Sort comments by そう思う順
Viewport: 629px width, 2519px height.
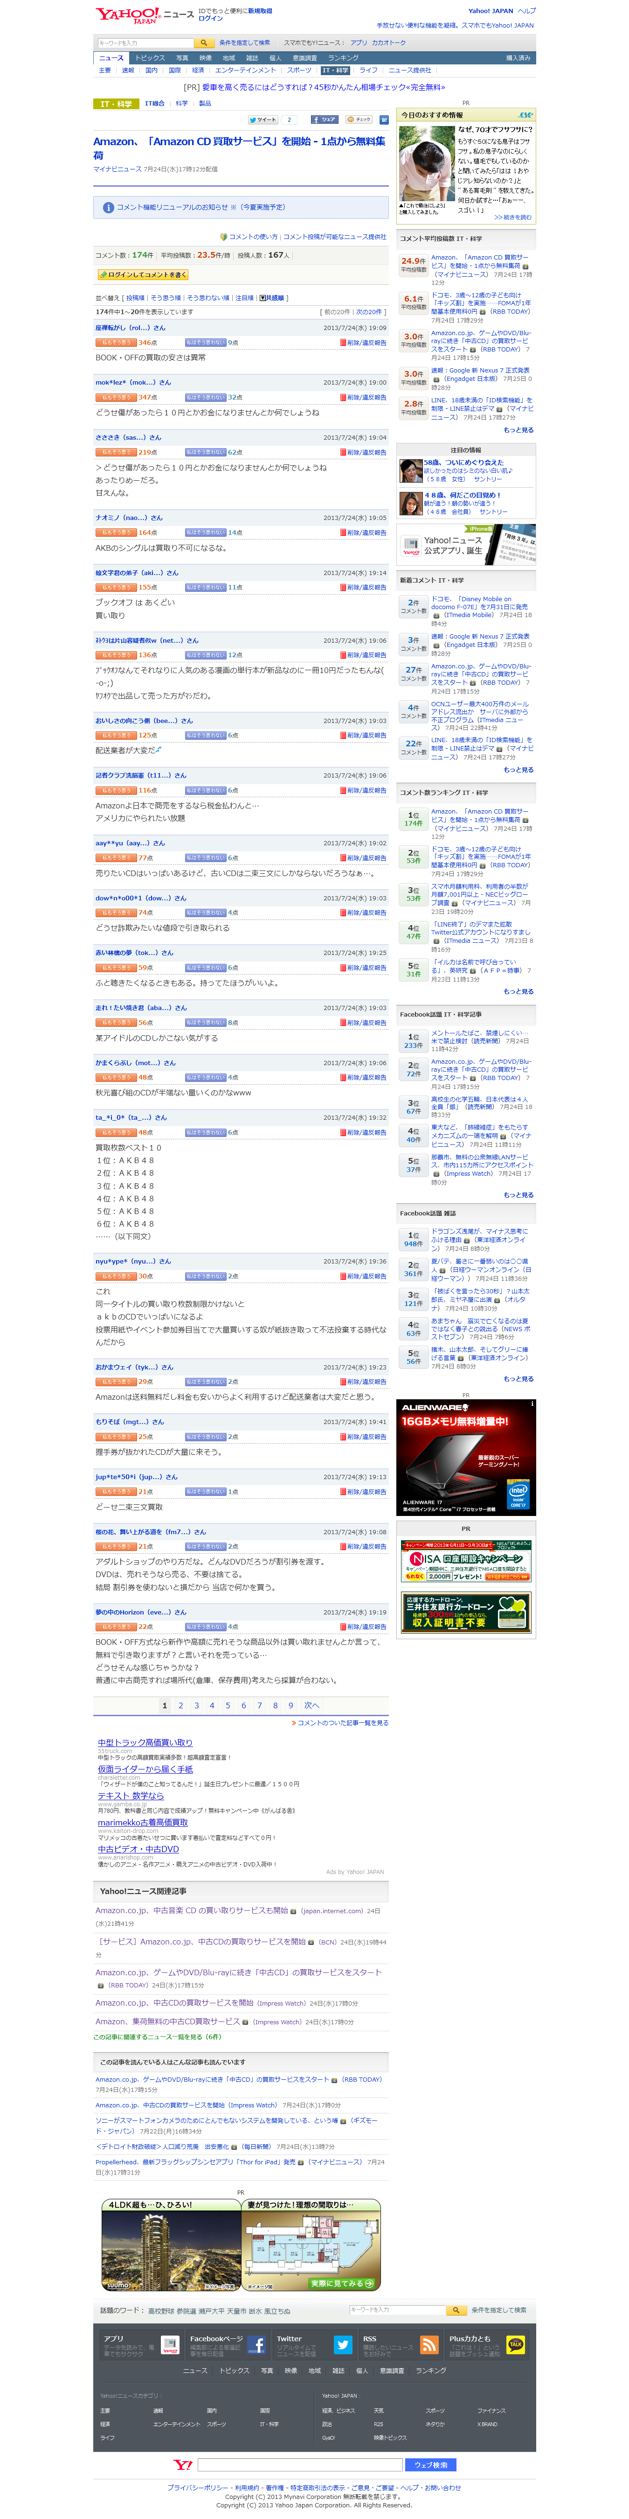click(165, 298)
